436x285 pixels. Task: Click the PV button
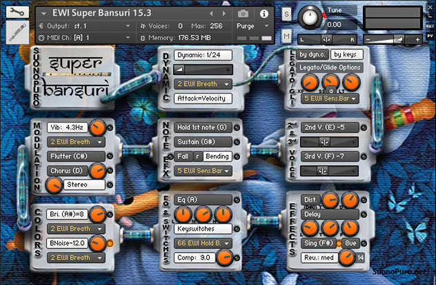click(430, 36)
